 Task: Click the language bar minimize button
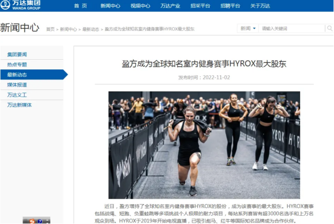(x=47, y=221)
